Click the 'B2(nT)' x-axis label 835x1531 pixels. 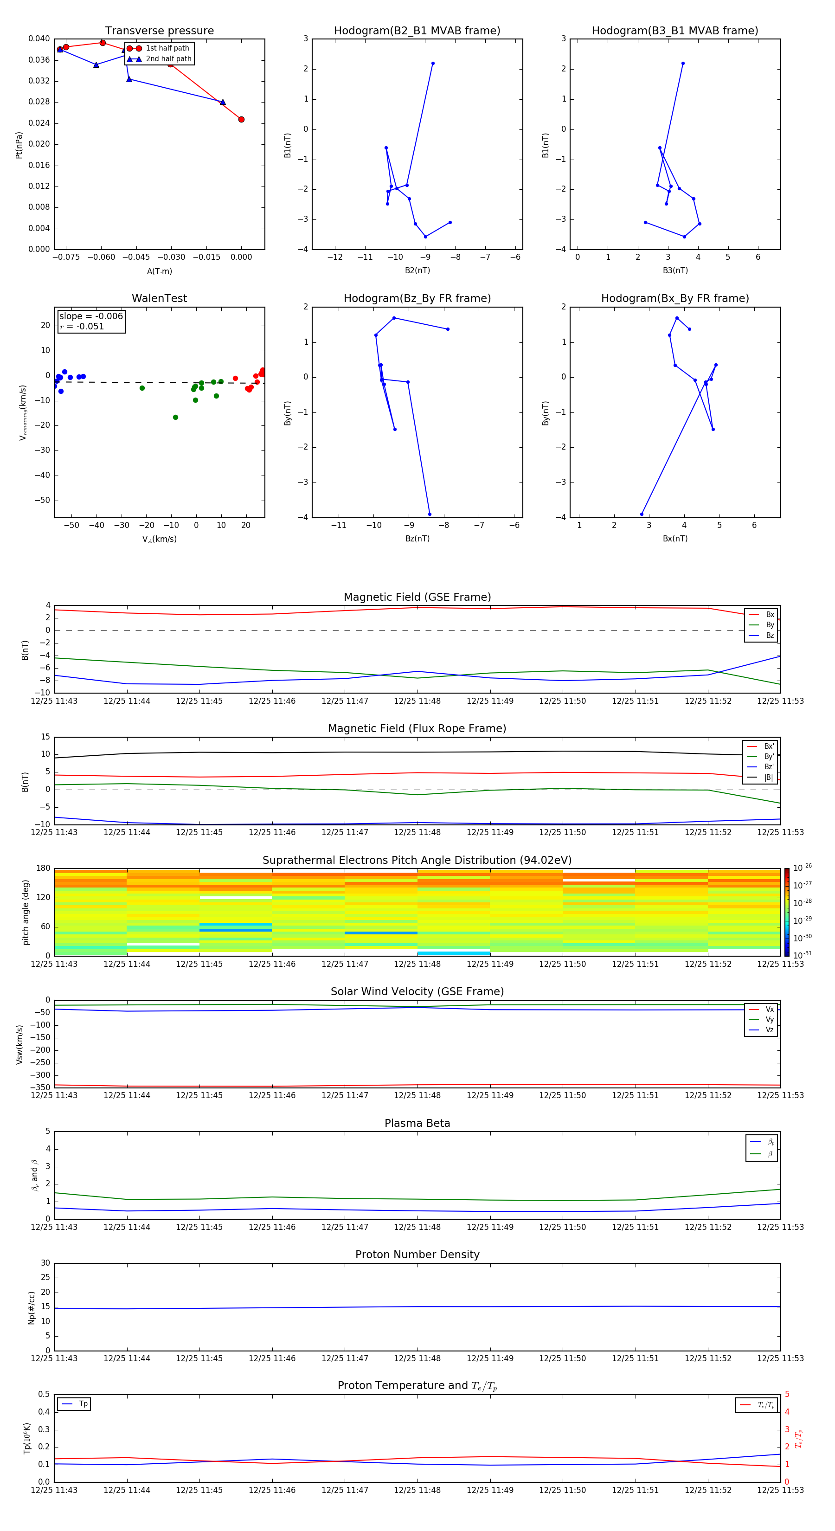417,270
